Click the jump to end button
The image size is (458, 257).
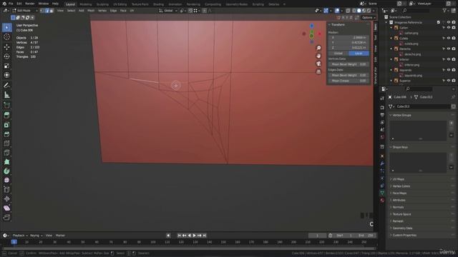(x=205, y=236)
